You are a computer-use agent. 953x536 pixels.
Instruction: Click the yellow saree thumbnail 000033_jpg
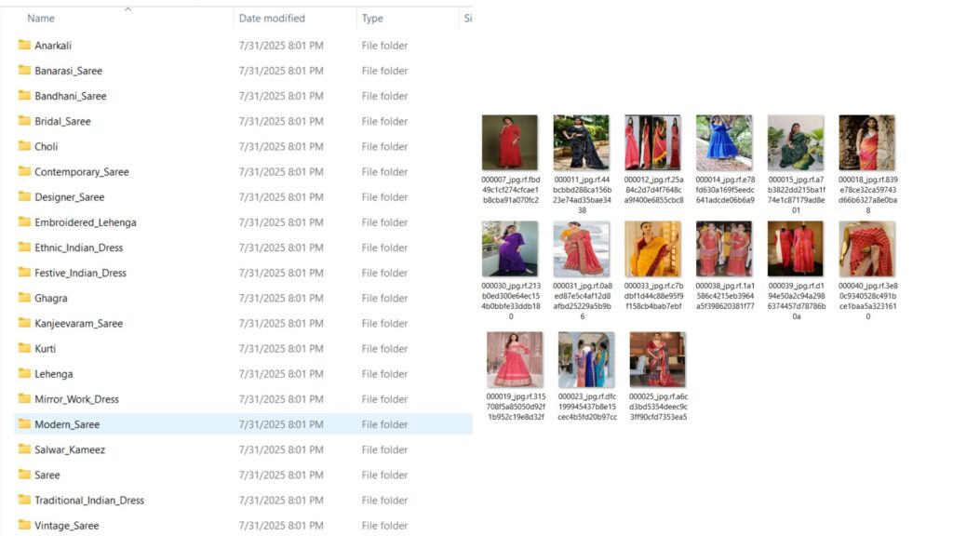click(652, 248)
